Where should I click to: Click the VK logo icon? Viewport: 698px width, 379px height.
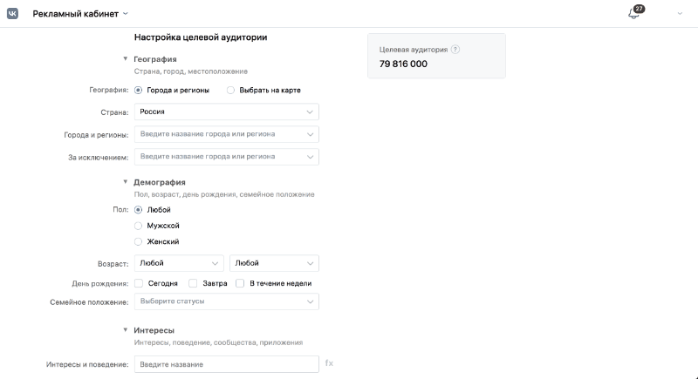12,14
